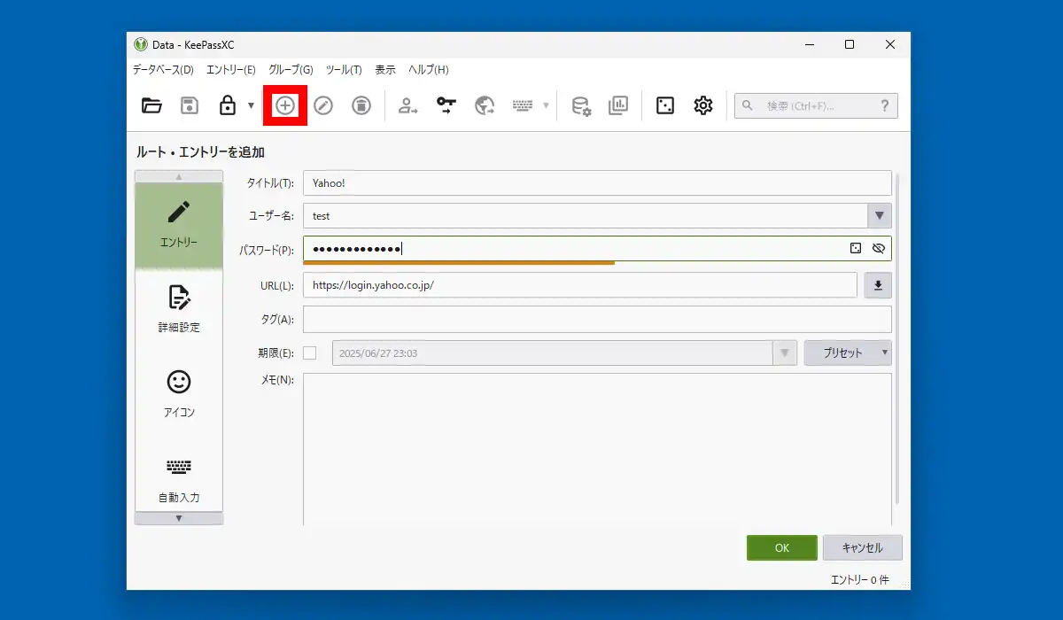Toggle password visibility eye icon
This screenshot has width=1063, height=620.
point(879,249)
